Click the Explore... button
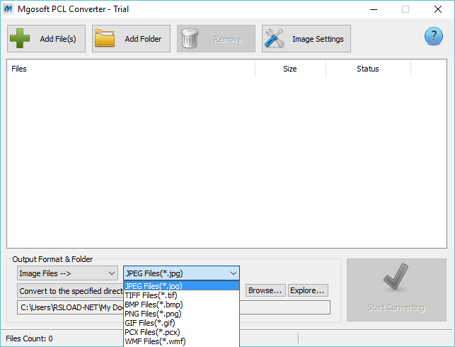This screenshot has height=347, width=455. pyautogui.click(x=308, y=290)
